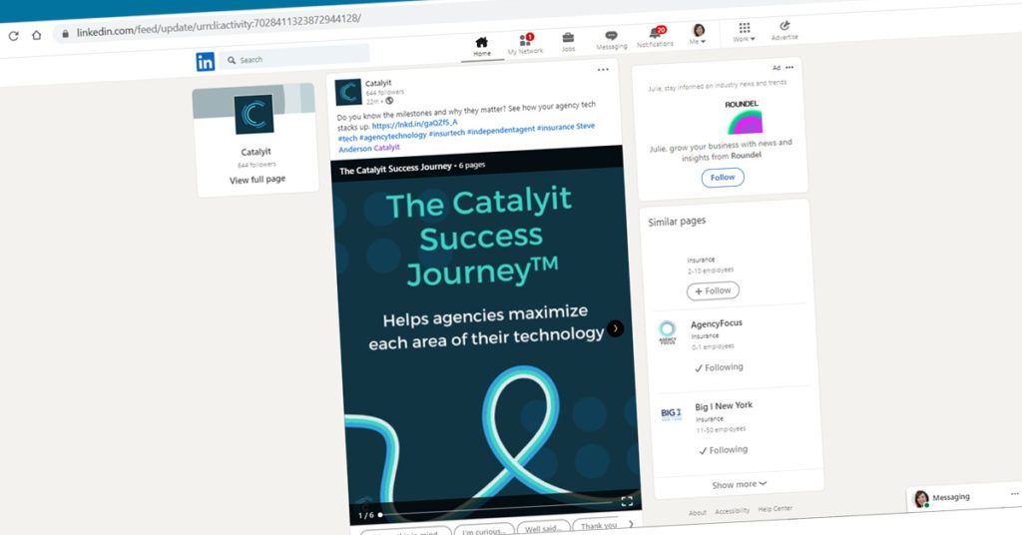The height and width of the screenshot is (535, 1022).
Task: Open document in fullscreen mode
Action: pos(627,501)
